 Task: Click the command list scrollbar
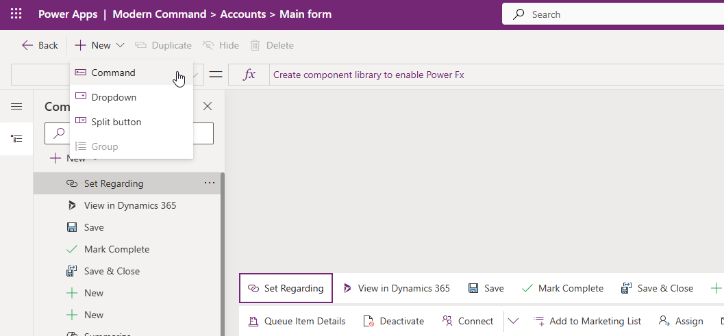pos(223,255)
